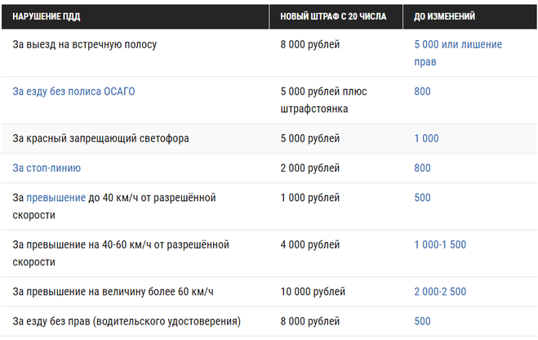Click the 'За красный запрещающий светофора' row
The image size is (538, 340).
(x=269, y=138)
